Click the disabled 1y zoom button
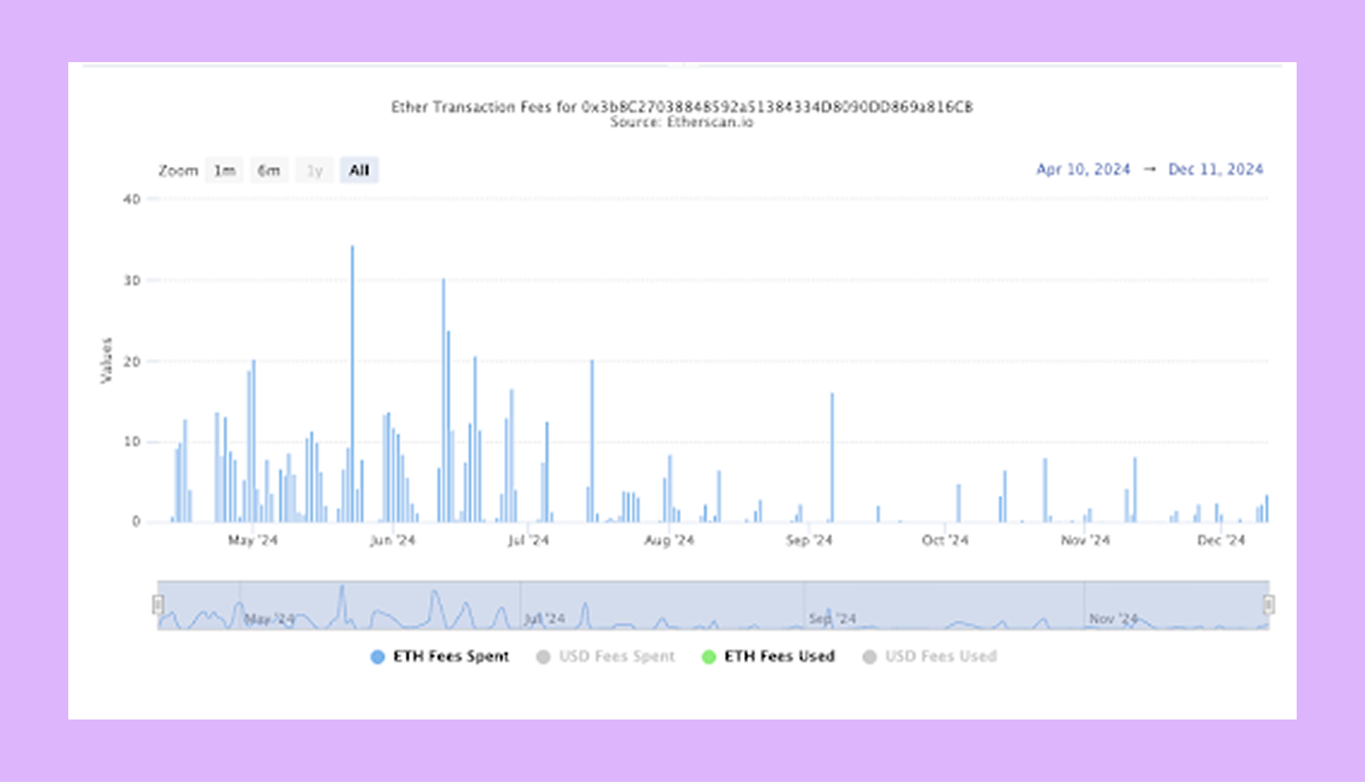This screenshot has width=1365, height=782. [x=314, y=171]
